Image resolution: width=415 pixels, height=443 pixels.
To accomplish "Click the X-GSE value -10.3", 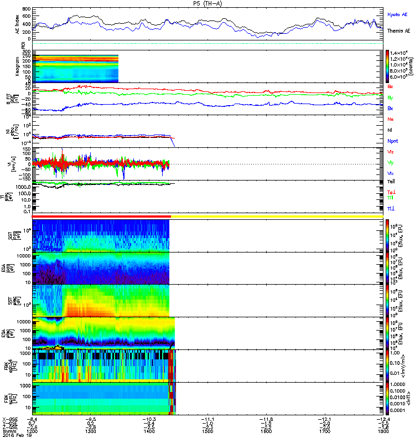I will (149, 419).
